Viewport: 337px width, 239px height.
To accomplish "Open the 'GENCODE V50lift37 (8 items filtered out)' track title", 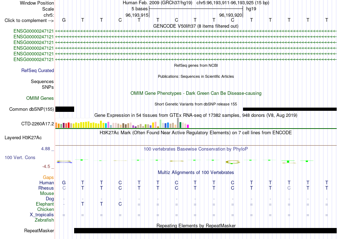I will [196, 26].
